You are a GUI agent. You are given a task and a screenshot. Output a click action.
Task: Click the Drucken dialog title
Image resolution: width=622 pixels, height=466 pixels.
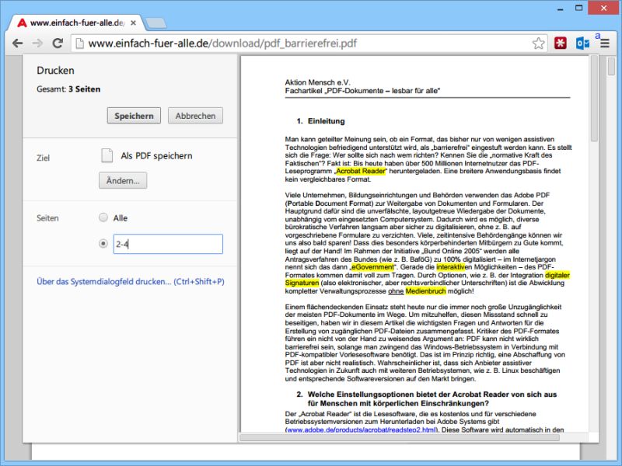point(55,70)
